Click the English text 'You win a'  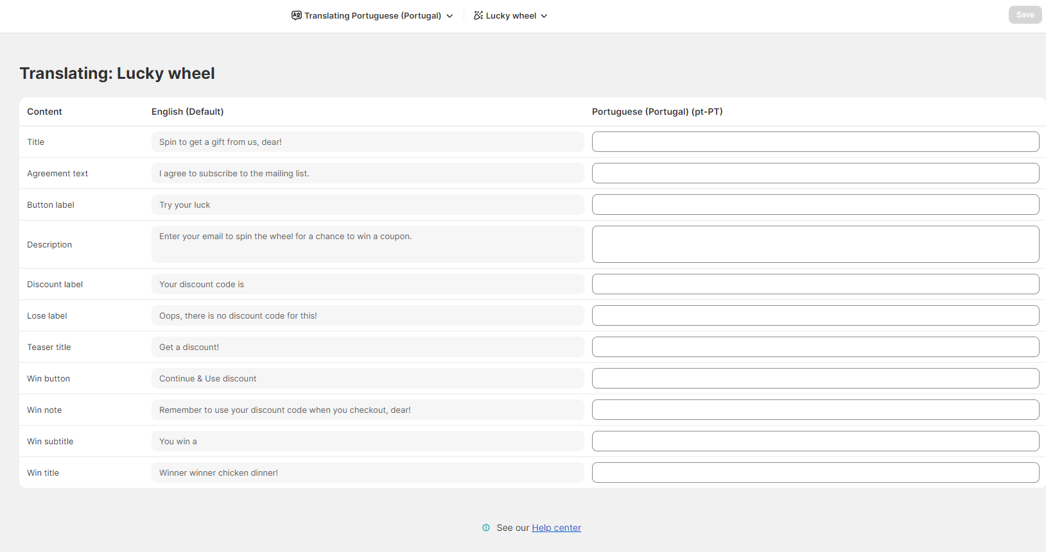[179, 442]
